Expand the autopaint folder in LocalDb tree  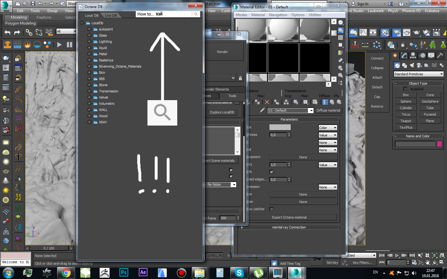[89, 29]
